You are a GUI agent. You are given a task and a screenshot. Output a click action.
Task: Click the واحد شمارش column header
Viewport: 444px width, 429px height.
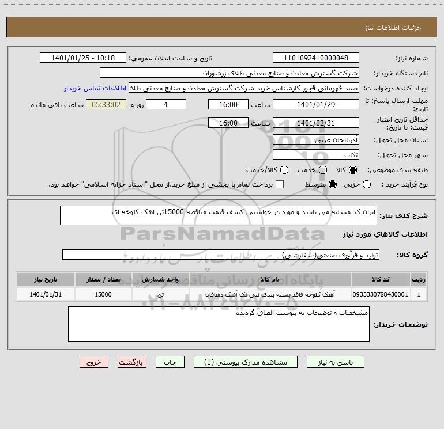point(160,279)
